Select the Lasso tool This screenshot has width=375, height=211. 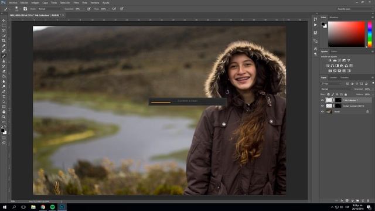(x=4, y=30)
